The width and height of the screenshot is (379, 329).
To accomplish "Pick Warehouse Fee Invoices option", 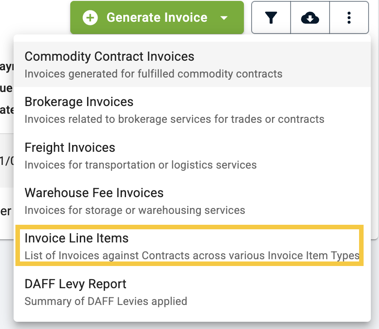I will [192, 201].
